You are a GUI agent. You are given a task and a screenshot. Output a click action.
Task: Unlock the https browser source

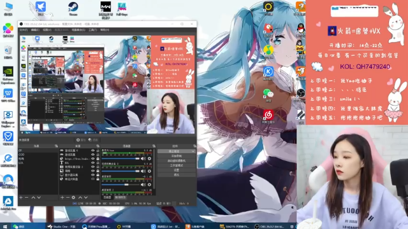pyautogui.click(x=98, y=158)
